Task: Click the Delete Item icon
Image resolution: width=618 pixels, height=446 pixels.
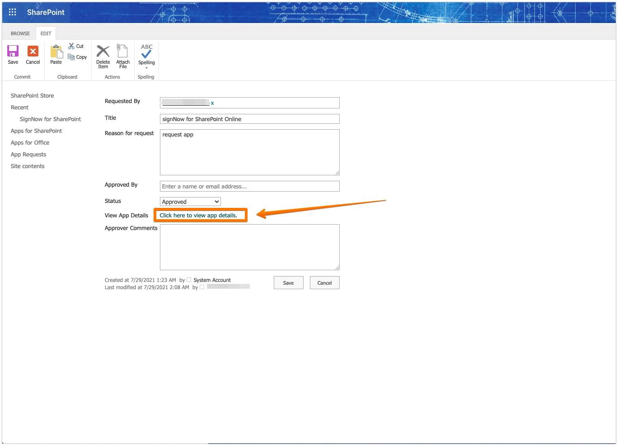Action: tap(103, 51)
